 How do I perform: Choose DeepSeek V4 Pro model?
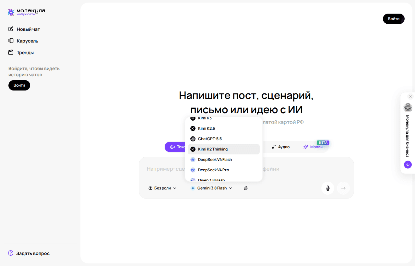point(224,170)
